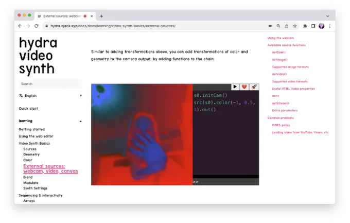Screen dimensions: 350x223
Task: Jump to Supported image formats
Action: 290,67
